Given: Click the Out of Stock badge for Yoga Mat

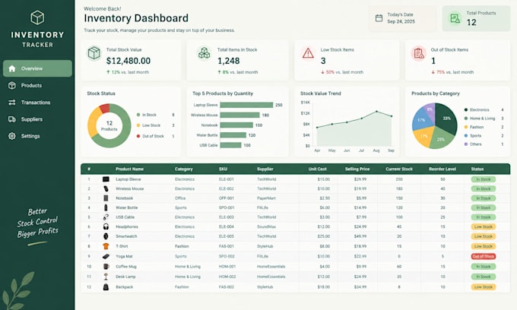Looking at the screenshot, I should [x=484, y=256].
